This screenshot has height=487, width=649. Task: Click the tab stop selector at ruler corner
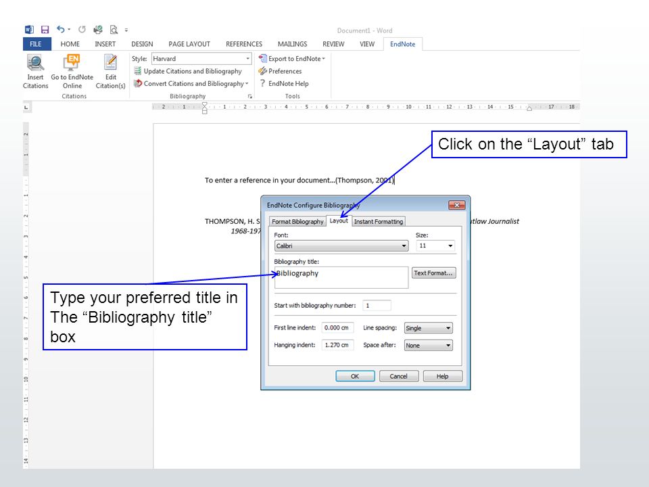tap(26, 108)
